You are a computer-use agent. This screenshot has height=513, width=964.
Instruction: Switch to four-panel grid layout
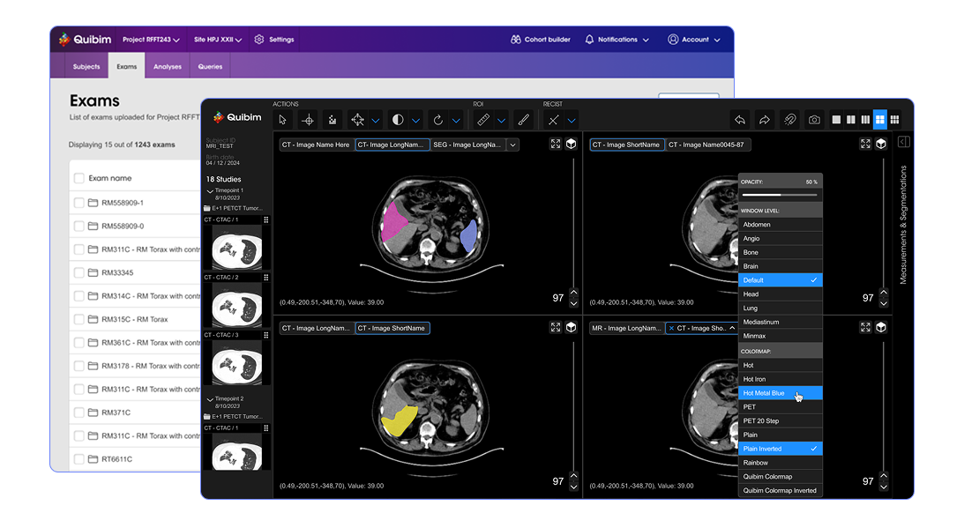(x=879, y=120)
